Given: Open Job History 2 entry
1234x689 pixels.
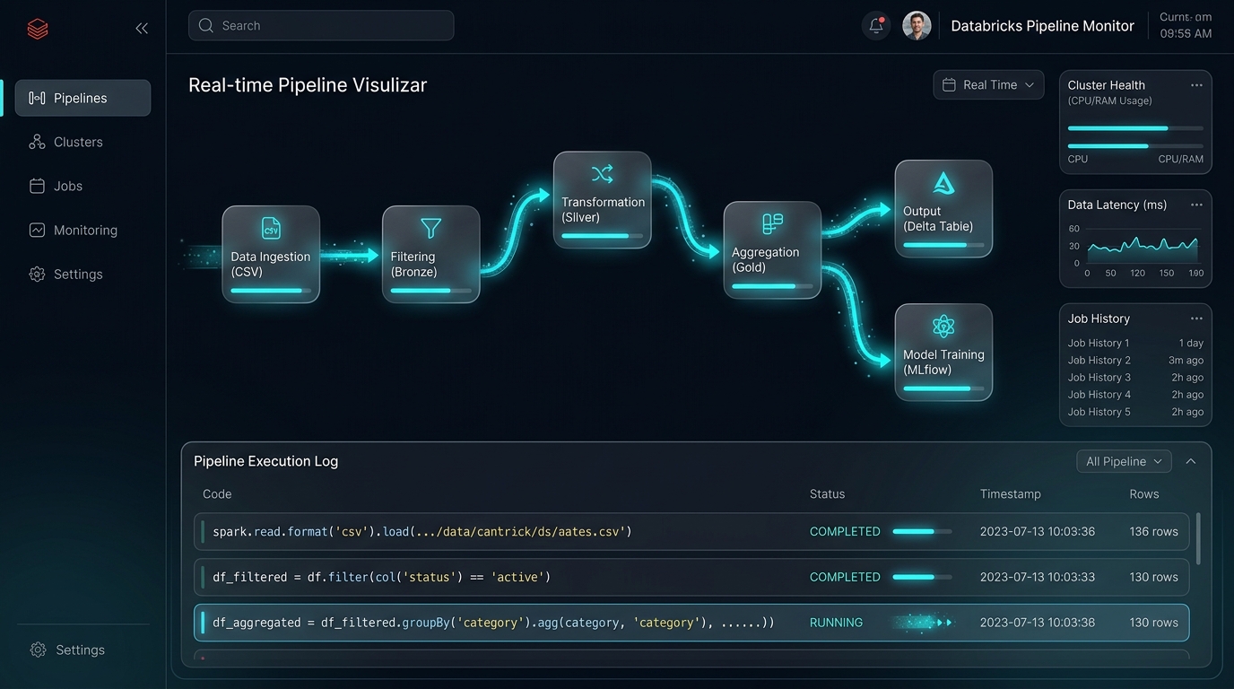Looking at the screenshot, I should pos(1135,360).
